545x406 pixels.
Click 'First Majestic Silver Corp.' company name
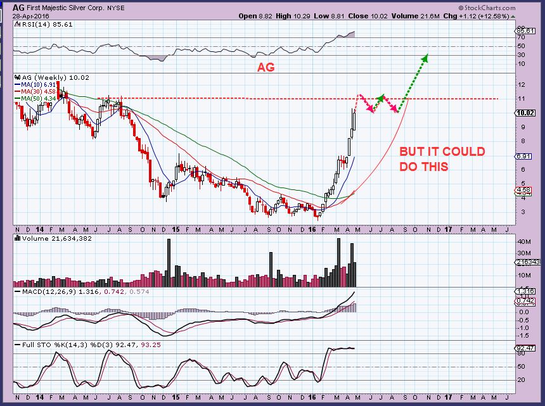(x=65, y=8)
